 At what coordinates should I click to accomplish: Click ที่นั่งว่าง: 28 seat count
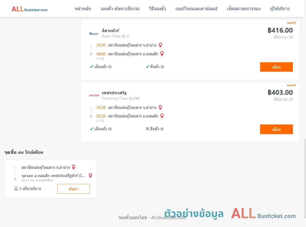[283, 99]
